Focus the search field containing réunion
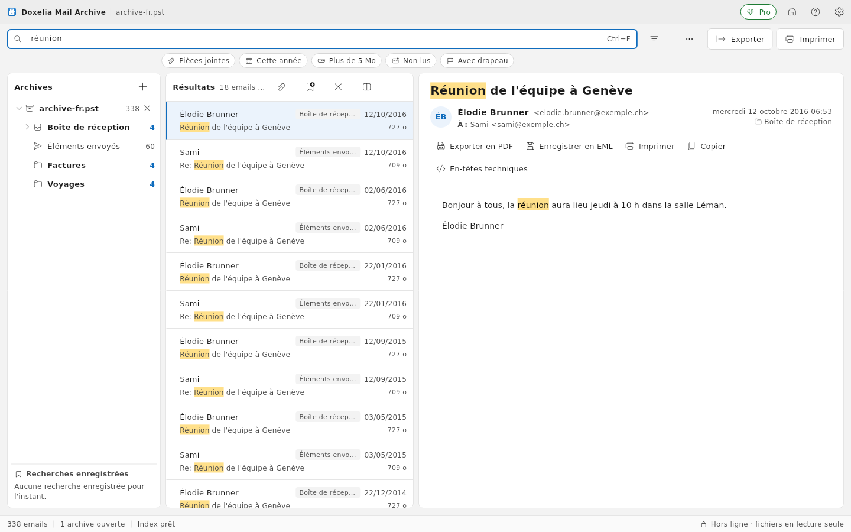This screenshot has width=851, height=532. pyautogui.click(x=322, y=39)
